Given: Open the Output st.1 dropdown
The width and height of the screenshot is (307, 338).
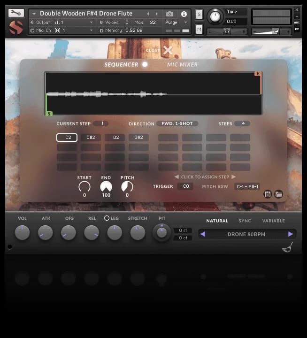Looking at the screenshot, I should [x=62, y=23].
